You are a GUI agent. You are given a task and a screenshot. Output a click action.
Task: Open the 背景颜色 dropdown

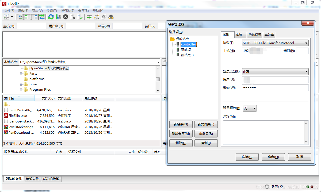click(250, 108)
